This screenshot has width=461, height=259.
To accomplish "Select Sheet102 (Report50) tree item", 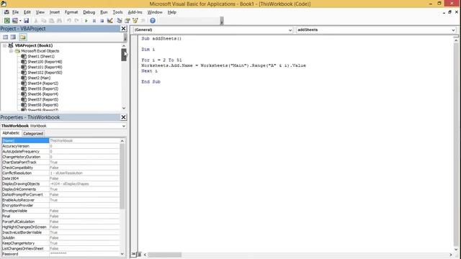I will tap(45, 73).
